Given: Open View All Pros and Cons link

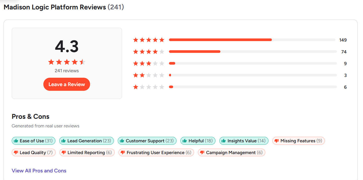Looking at the screenshot, I should [x=39, y=171].
